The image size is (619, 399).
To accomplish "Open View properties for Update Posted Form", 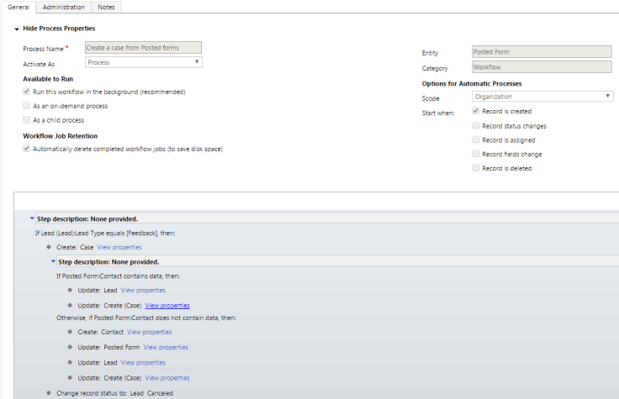I will [166, 347].
